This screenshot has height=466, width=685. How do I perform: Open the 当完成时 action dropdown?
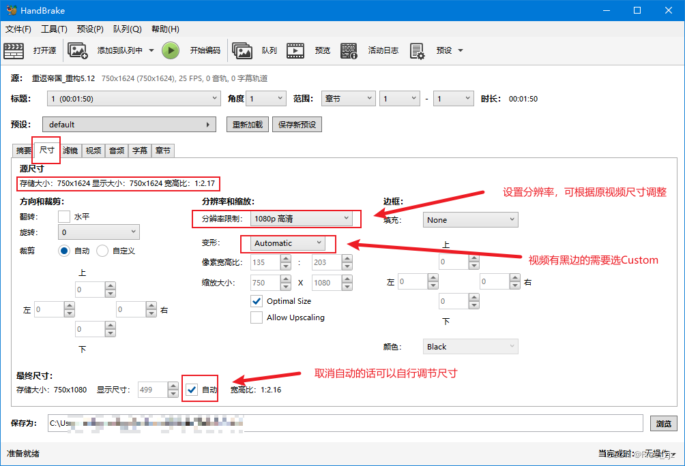click(660, 454)
